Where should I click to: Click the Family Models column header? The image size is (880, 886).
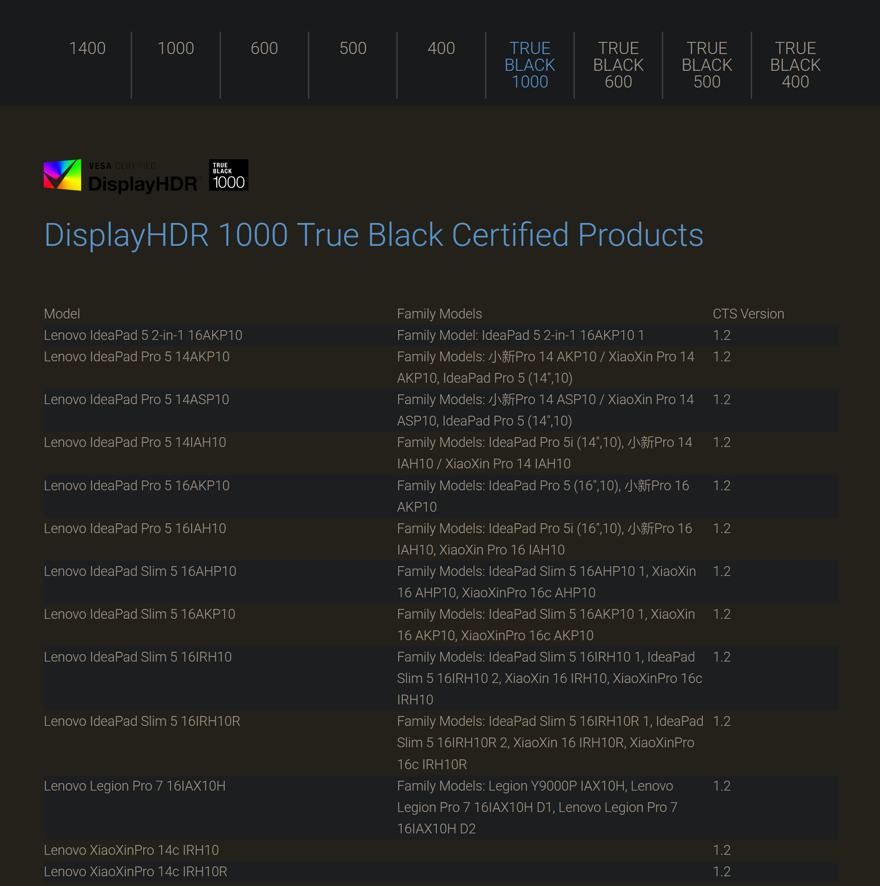(439, 314)
